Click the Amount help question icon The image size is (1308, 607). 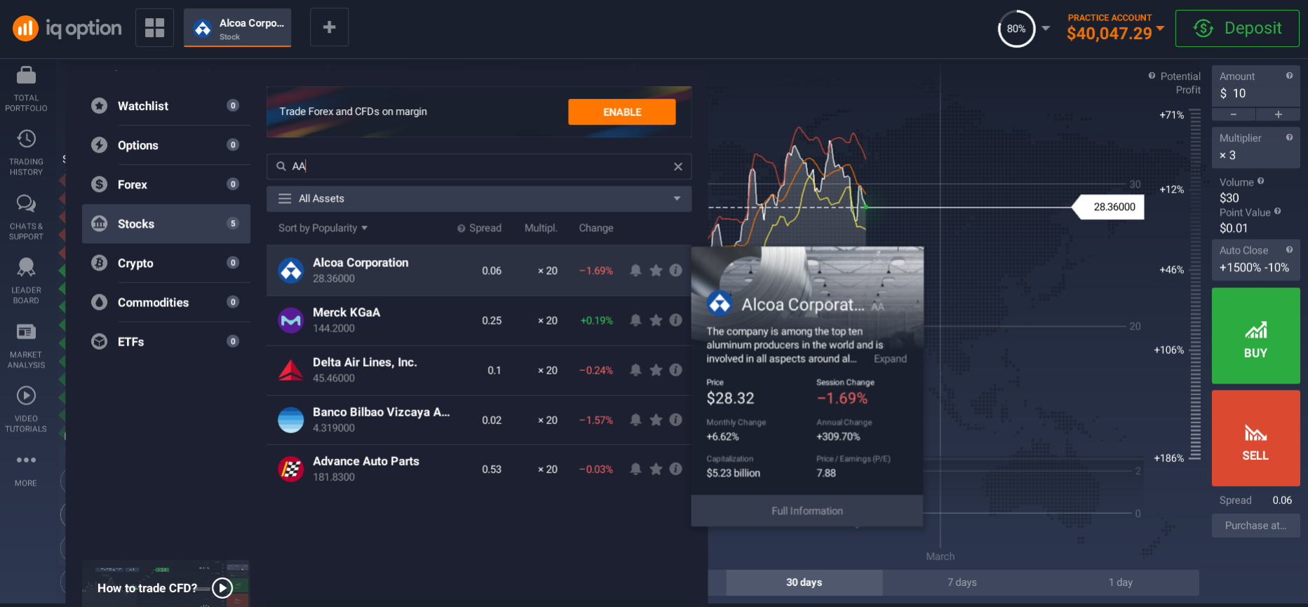click(1289, 76)
